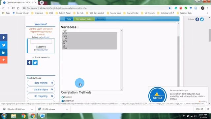Screen dimensions: 211x119
Task: Open the Zoom camera app in the taskbar
Action: point(42,116)
